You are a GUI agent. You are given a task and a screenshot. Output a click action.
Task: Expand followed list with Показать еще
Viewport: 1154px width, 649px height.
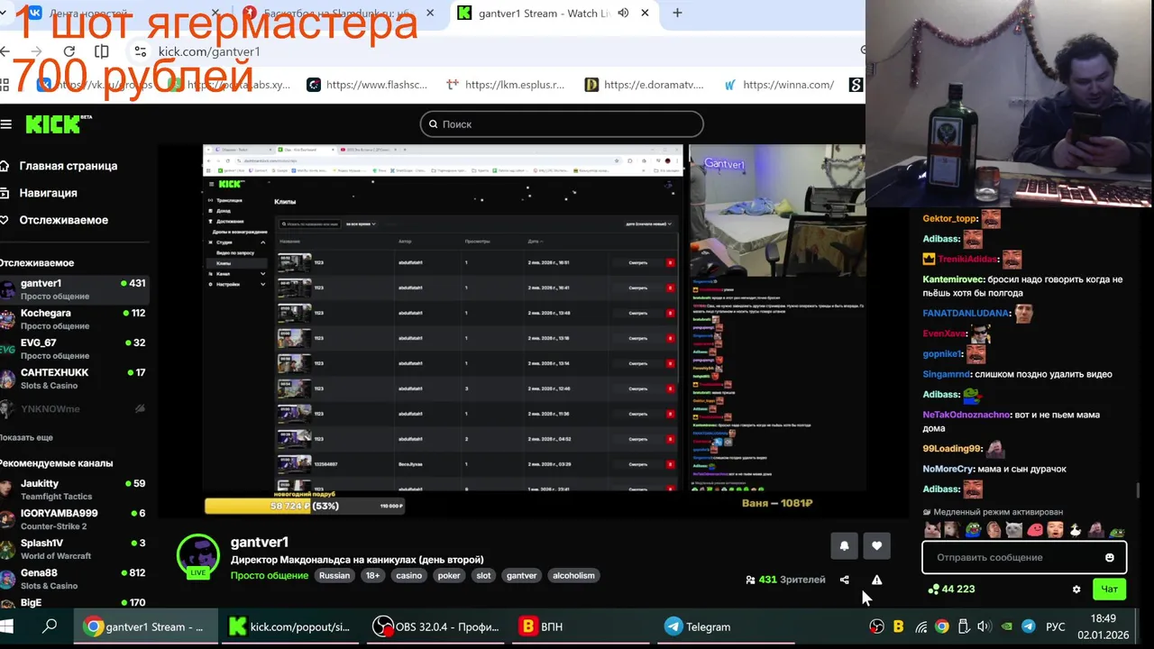pyautogui.click(x=27, y=437)
